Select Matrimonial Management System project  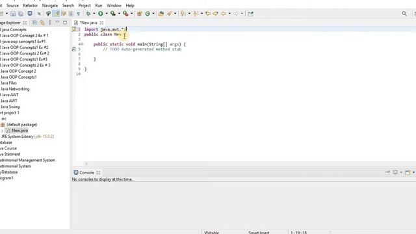tap(27, 161)
